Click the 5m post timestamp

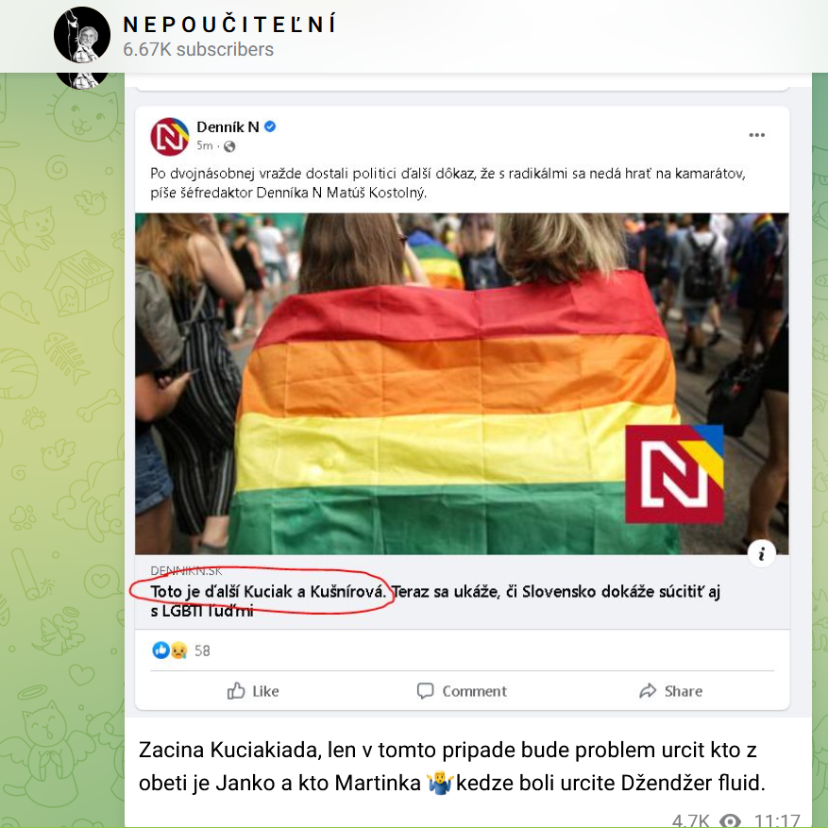coord(204,145)
